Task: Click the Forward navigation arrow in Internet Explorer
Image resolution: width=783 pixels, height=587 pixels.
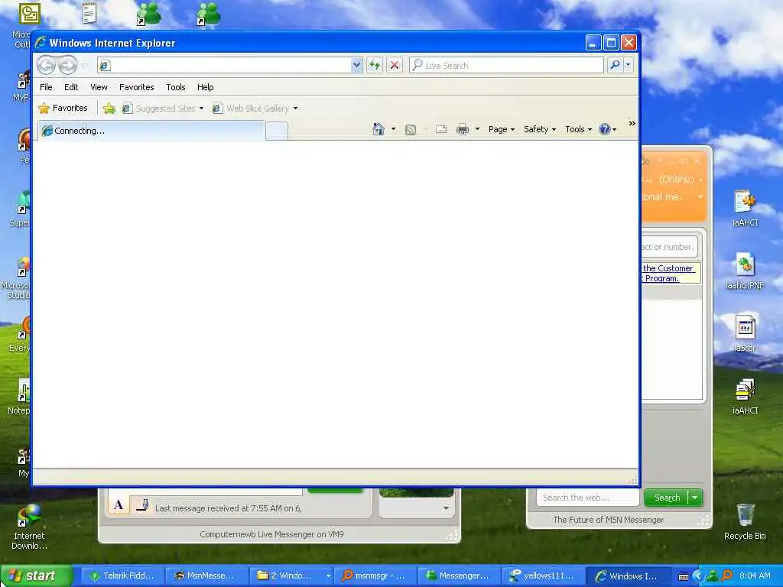Action: point(68,66)
